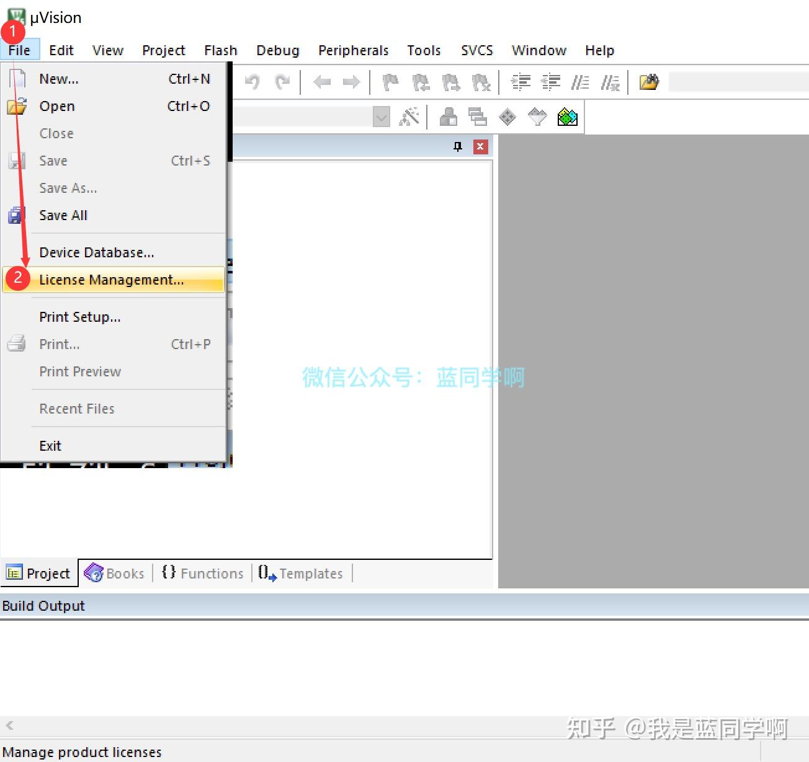This screenshot has height=762, width=809.
Task: Clear all bookmarks flag icon
Action: pyautogui.click(x=481, y=82)
